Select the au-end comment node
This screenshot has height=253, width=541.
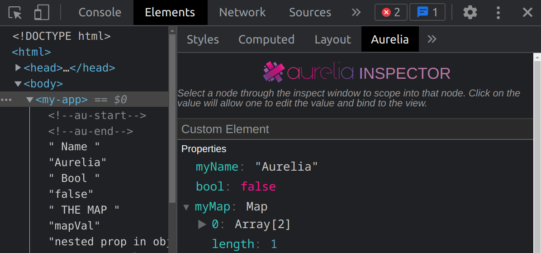[x=91, y=132]
